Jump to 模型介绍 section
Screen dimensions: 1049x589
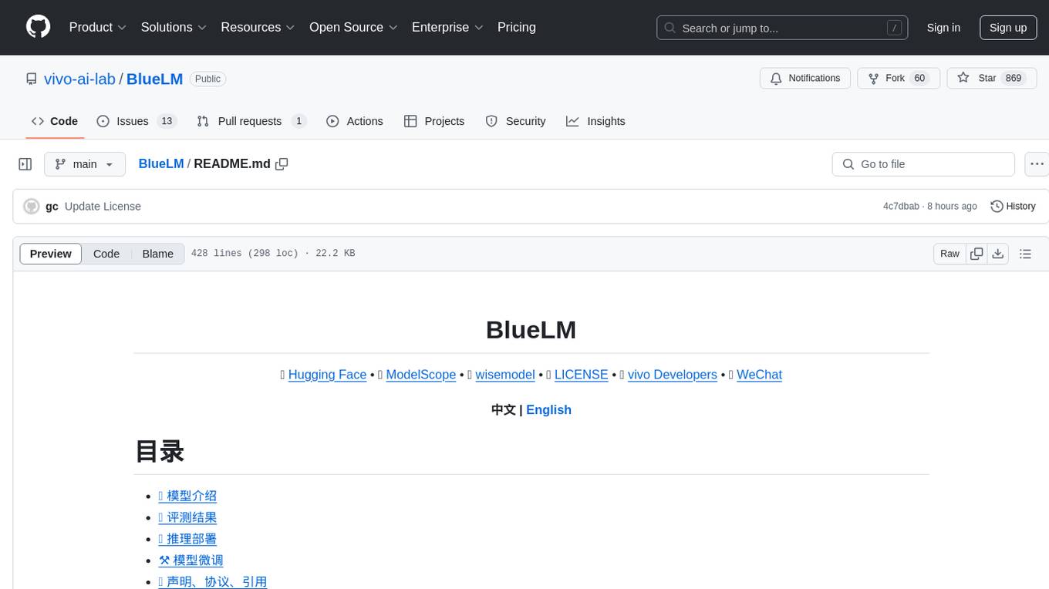tap(187, 496)
